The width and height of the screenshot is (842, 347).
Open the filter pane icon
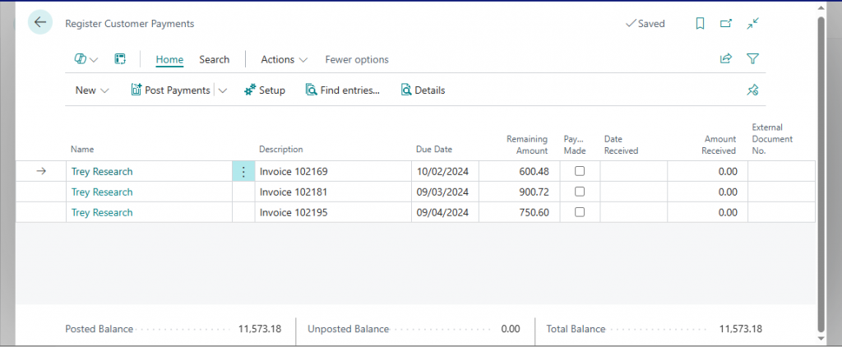pyautogui.click(x=752, y=59)
